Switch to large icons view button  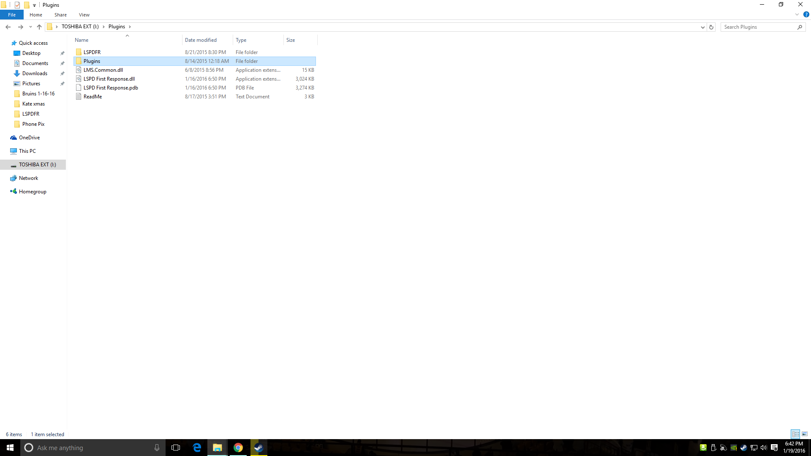(805, 434)
